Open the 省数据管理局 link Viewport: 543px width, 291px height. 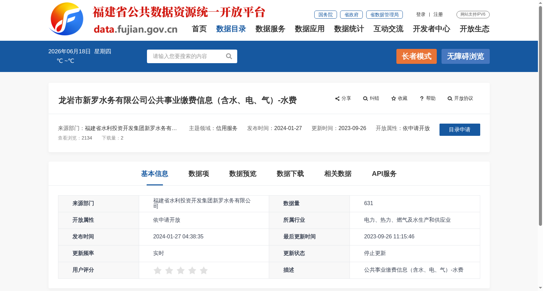click(x=385, y=15)
